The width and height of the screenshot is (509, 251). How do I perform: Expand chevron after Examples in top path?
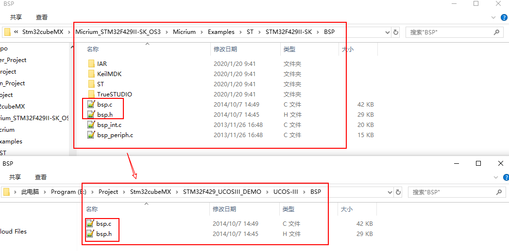click(240, 32)
